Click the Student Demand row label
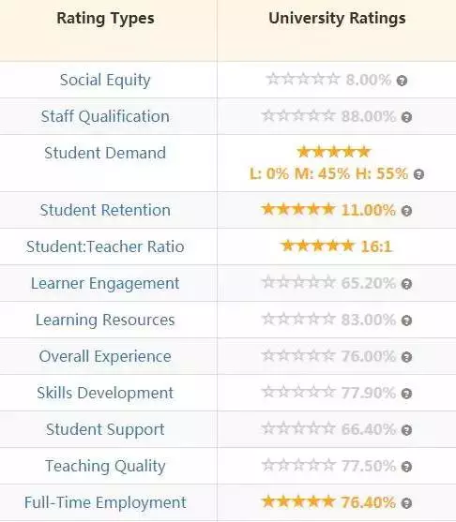Viewport: 456px width, 522px height. pos(105,153)
